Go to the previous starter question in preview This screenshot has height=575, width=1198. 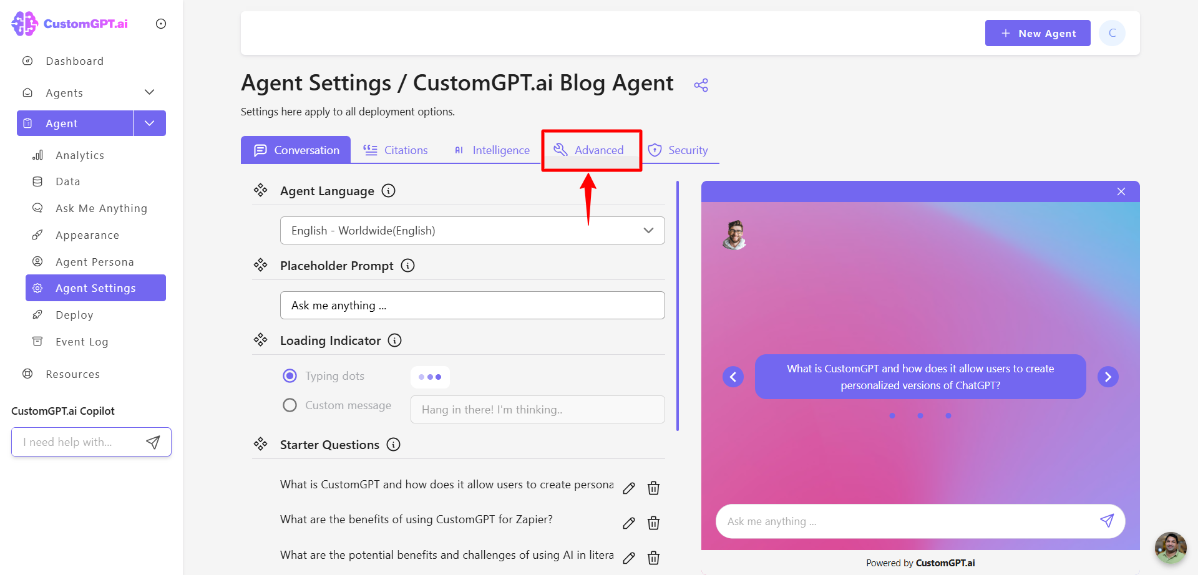click(733, 377)
